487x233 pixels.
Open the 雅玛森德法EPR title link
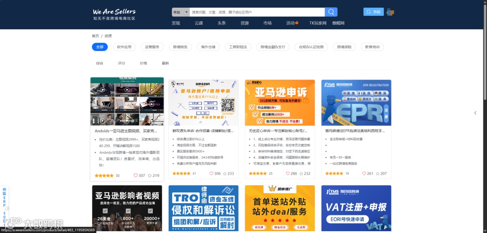355,131
